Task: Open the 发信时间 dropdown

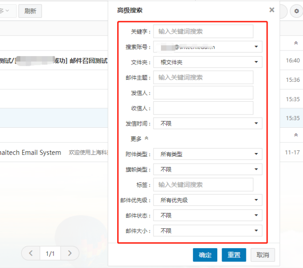Action: (x=208, y=123)
